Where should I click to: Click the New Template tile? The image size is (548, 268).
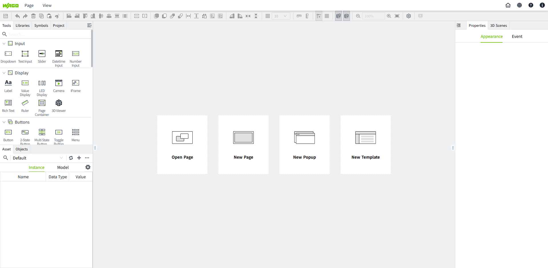tap(365, 145)
